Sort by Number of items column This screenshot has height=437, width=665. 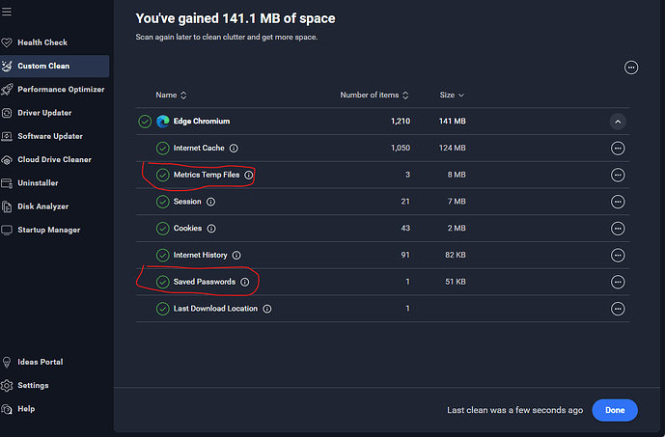374,95
